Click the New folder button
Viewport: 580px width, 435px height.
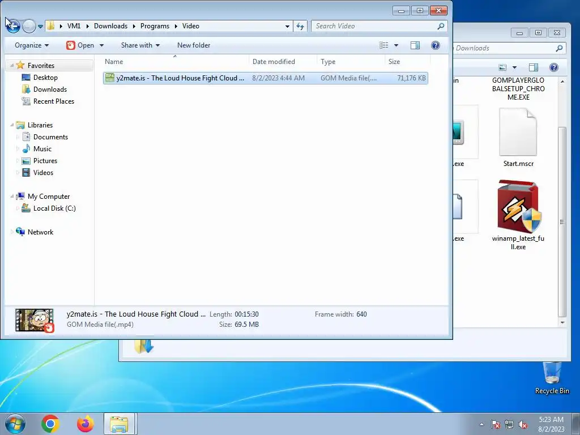click(194, 45)
